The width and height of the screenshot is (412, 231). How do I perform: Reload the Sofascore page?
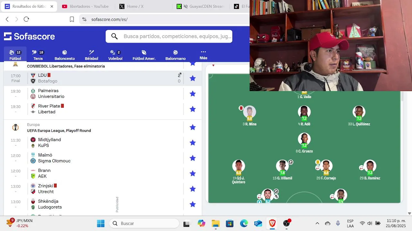pyautogui.click(x=26, y=19)
